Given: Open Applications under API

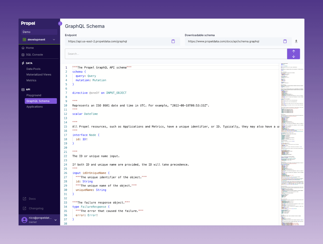Looking at the screenshot, I should [x=34, y=106].
